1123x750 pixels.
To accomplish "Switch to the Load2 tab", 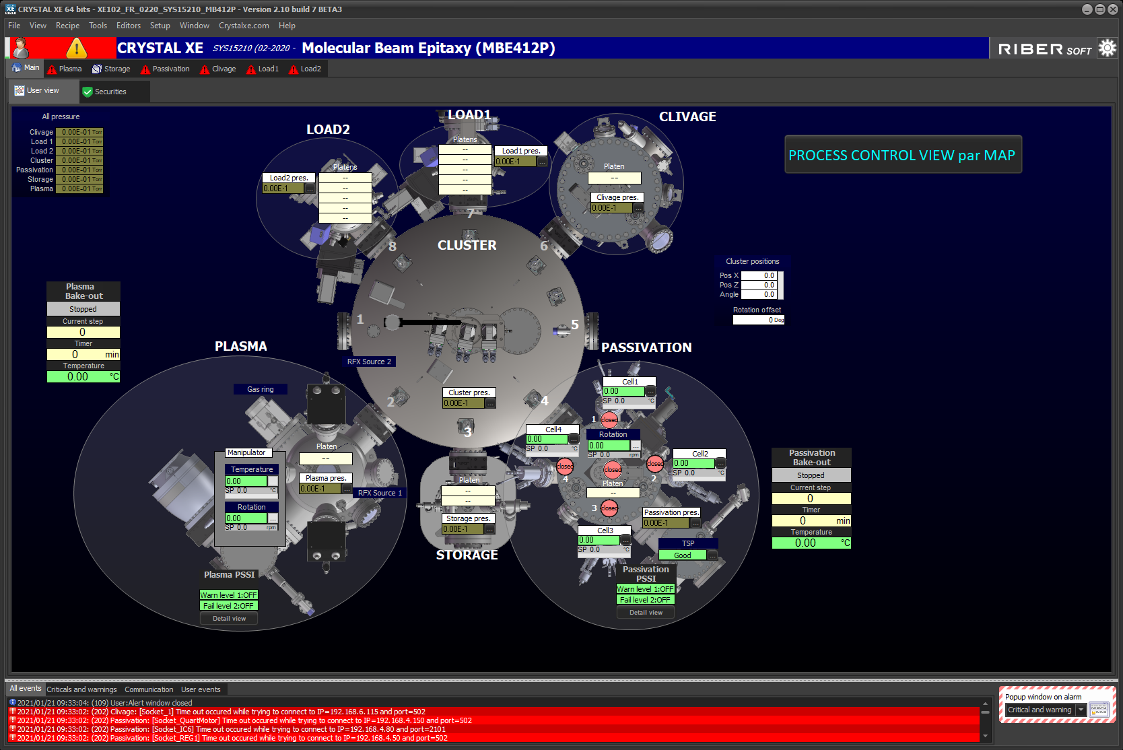I will tap(305, 69).
